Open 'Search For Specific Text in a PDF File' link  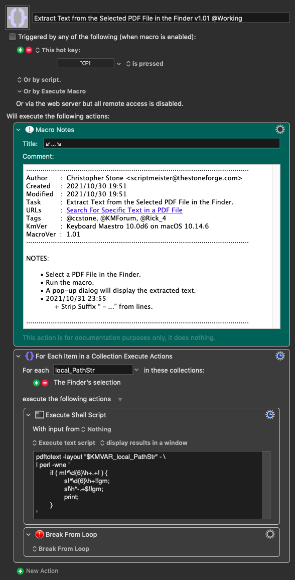124,210
